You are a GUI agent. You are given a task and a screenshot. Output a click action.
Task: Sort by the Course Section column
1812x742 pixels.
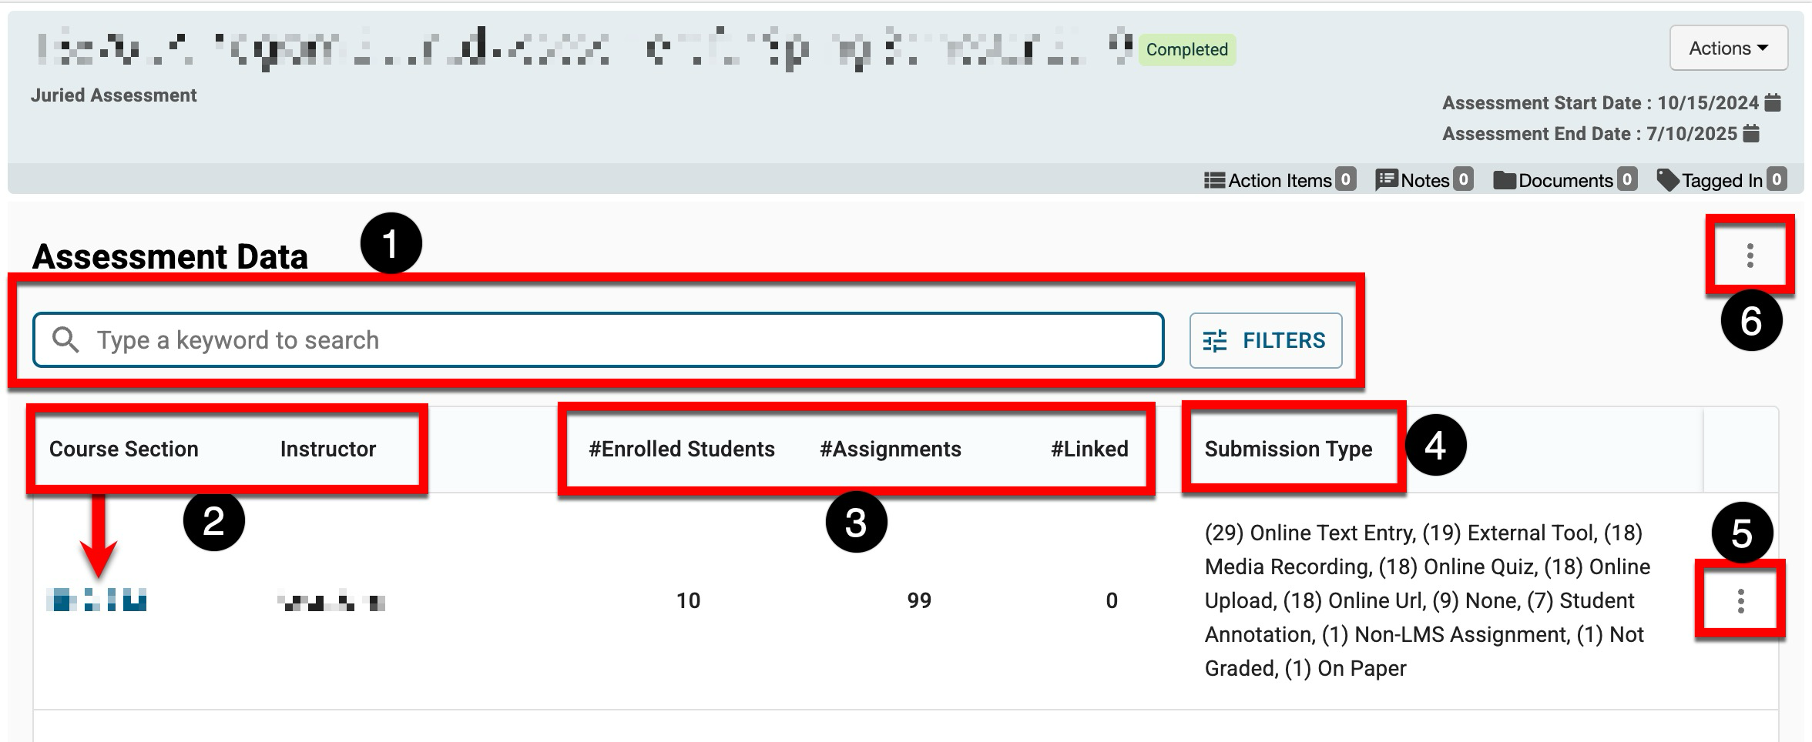(123, 449)
